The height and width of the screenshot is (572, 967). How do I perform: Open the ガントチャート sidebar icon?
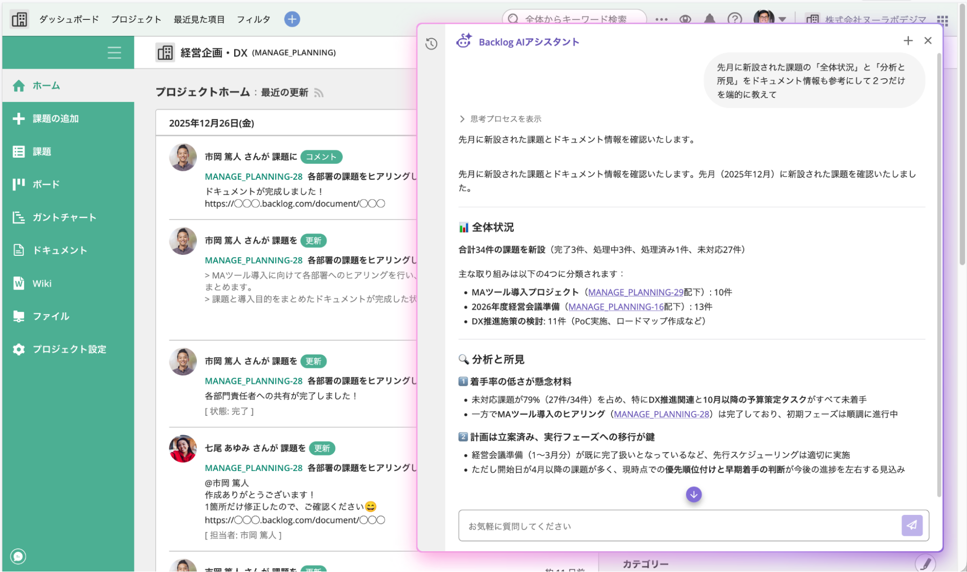pos(18,217)
